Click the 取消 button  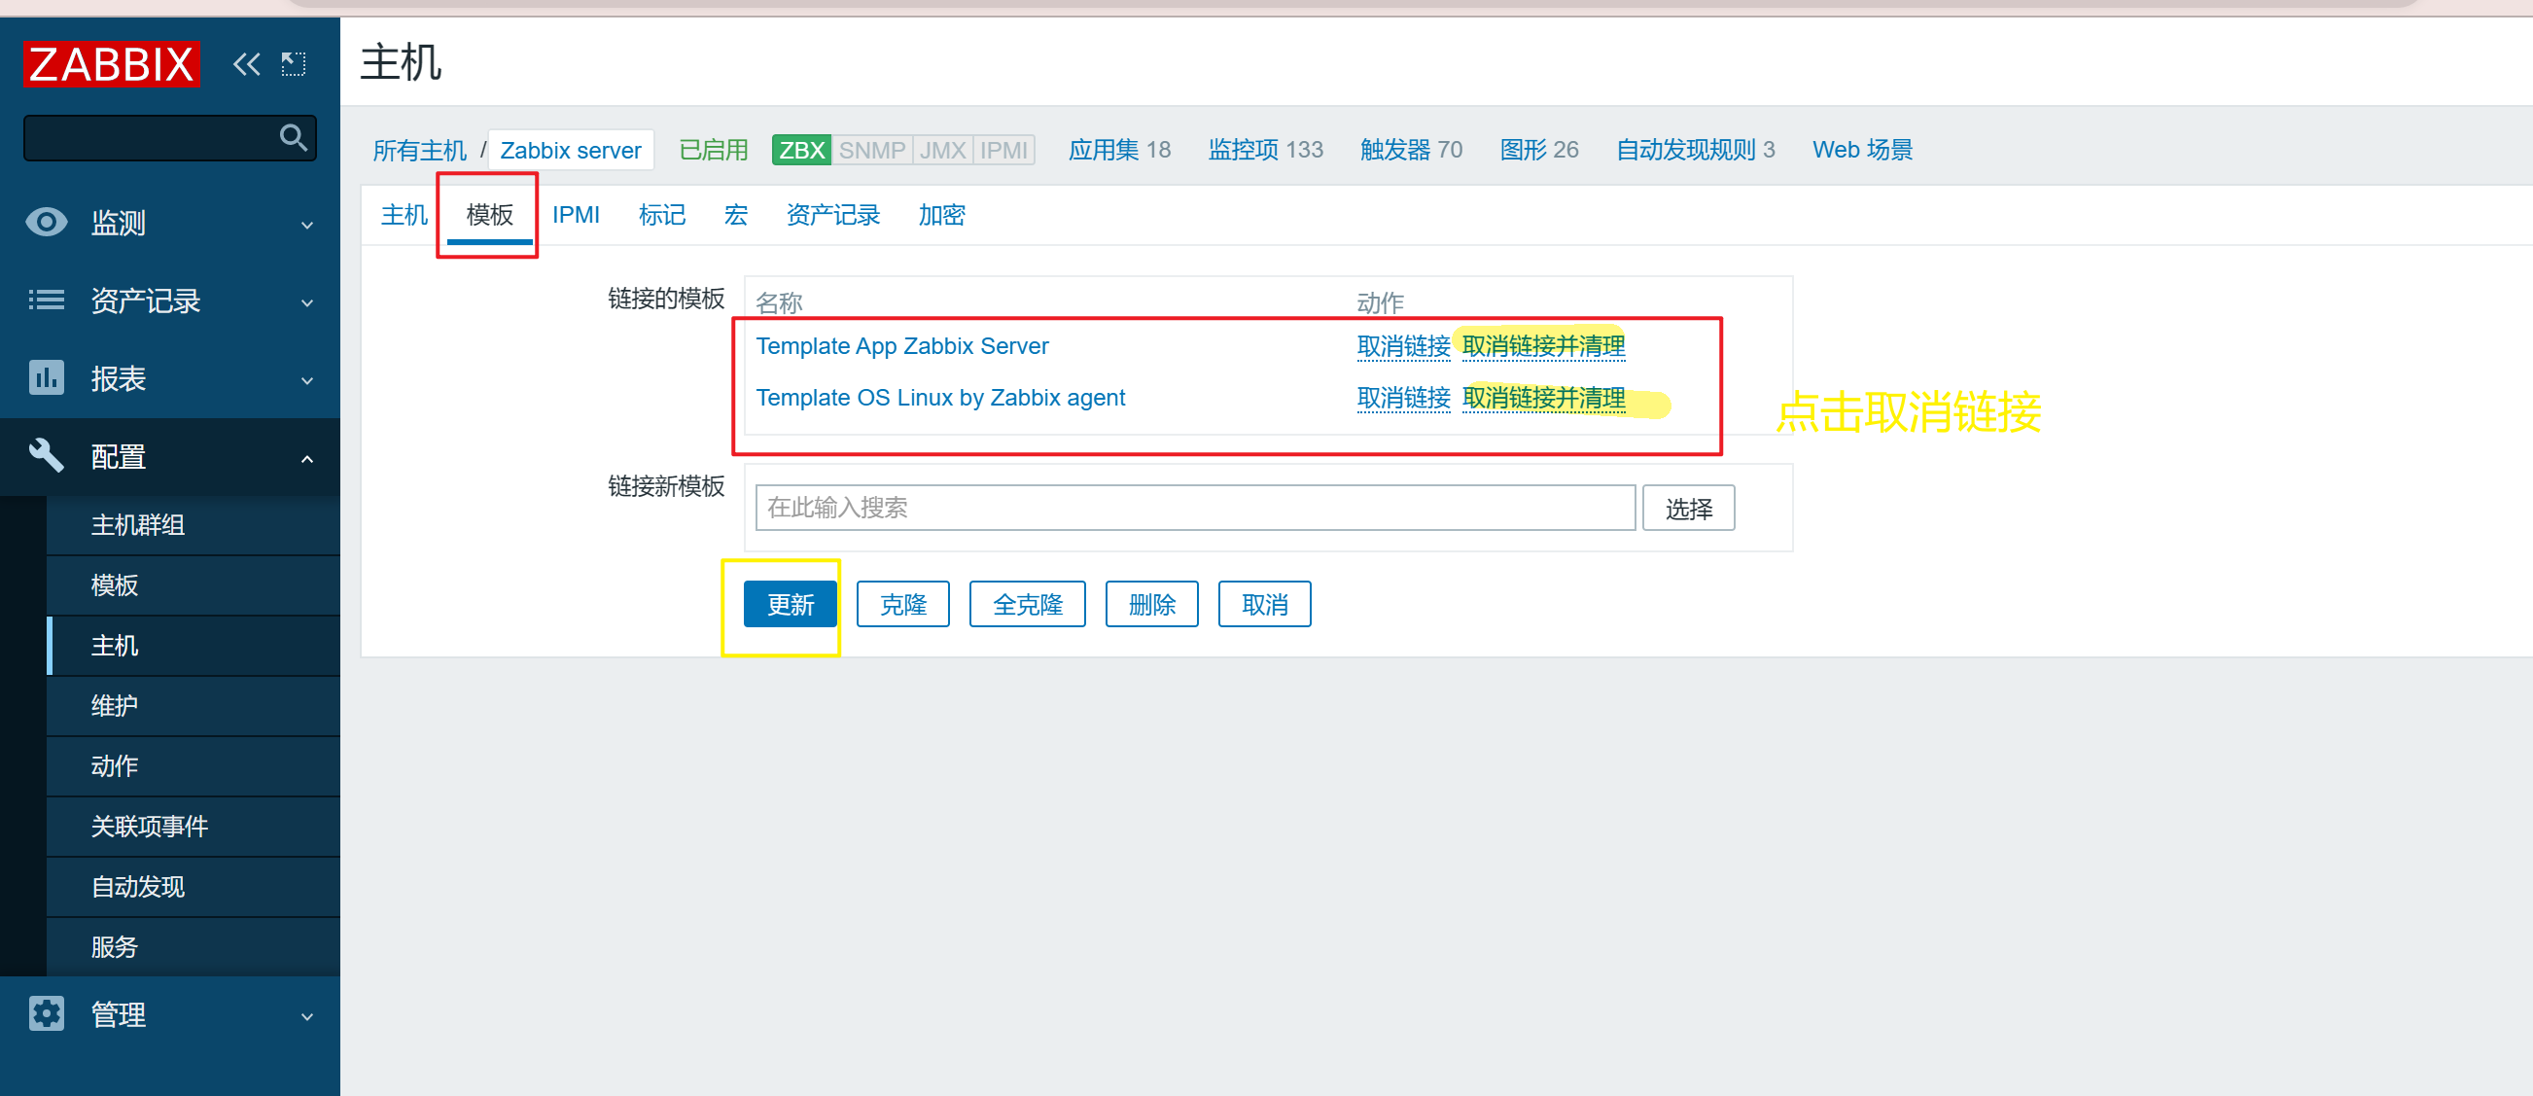(x=1264, y=604)
